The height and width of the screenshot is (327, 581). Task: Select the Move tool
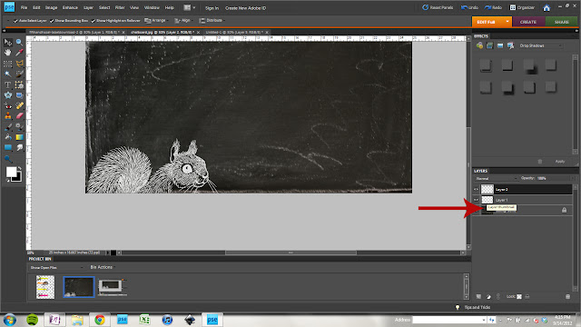8,43
